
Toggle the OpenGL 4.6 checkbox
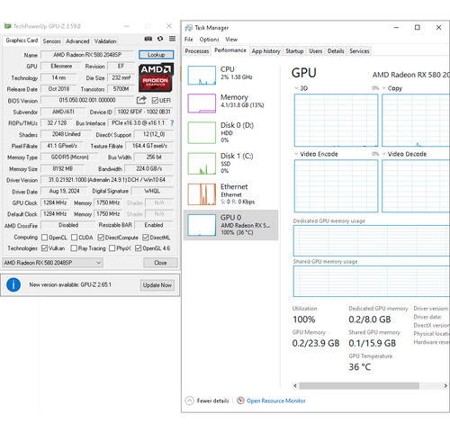coord(138,248)
